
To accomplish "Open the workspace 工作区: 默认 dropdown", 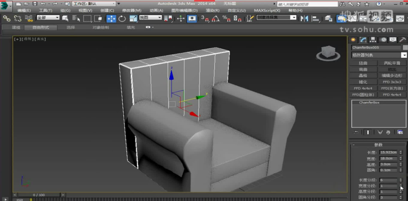I will pos(94,4).
